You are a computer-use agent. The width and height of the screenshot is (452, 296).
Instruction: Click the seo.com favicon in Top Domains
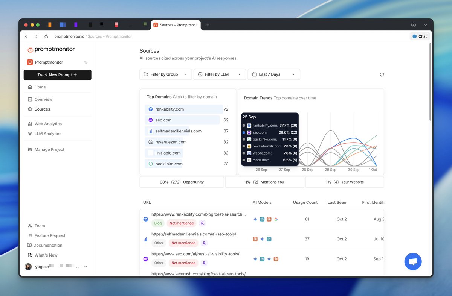(150, 120)
